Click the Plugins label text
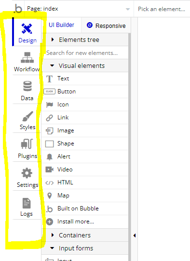 (x=27, y=156)
